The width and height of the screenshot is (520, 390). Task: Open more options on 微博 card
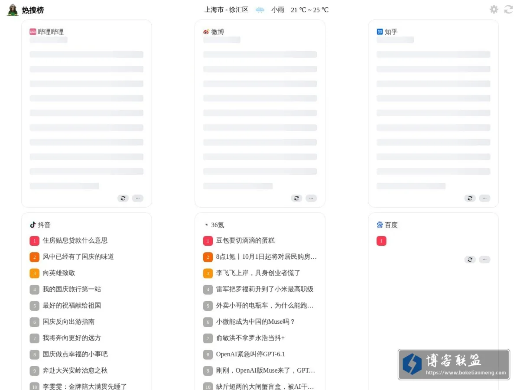pyautogui.click(x=311, y=198)
